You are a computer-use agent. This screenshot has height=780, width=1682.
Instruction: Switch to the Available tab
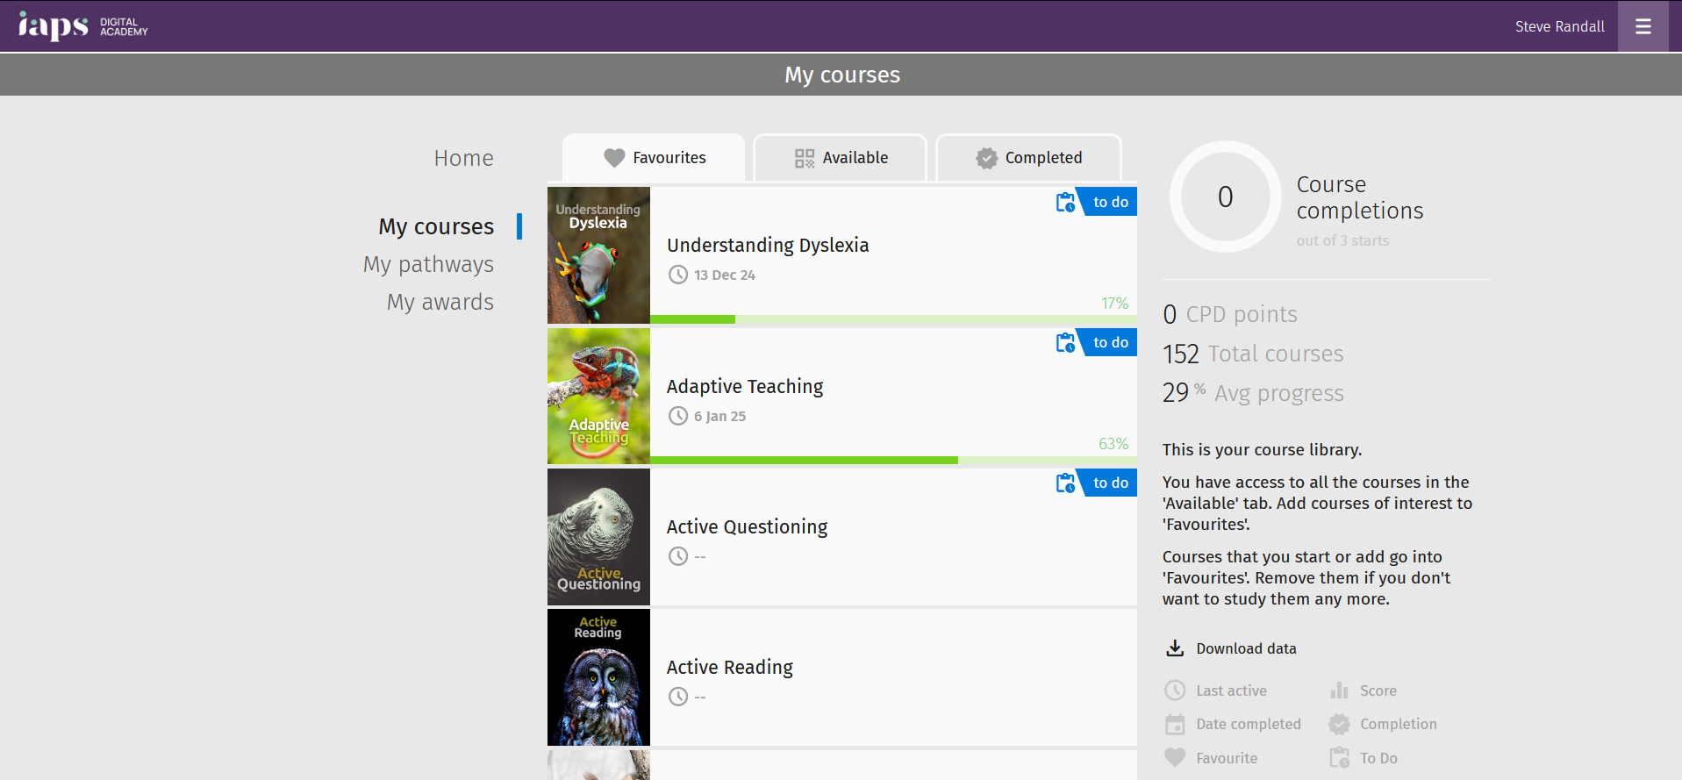pos(841,158)
